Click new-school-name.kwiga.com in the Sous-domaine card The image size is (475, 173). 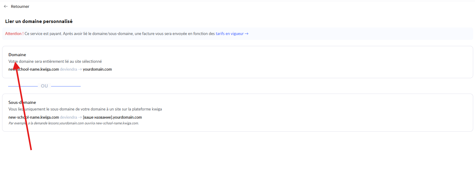pyautogui.click(x=34, y=117)
